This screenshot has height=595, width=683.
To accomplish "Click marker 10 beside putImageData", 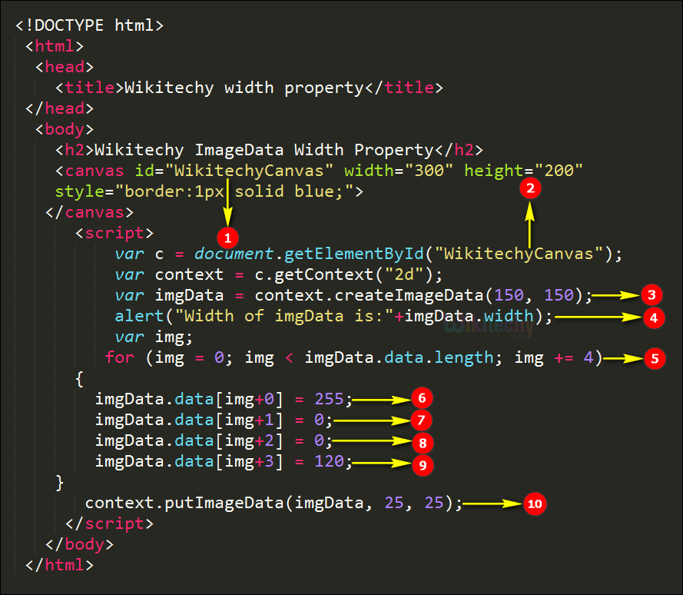I will coord(534,504).
